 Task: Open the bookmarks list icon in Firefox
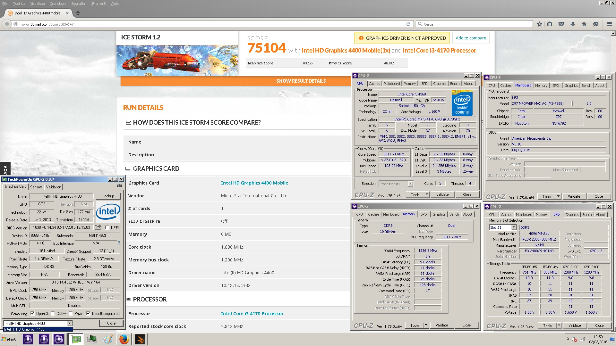click(x=550, y=24)
